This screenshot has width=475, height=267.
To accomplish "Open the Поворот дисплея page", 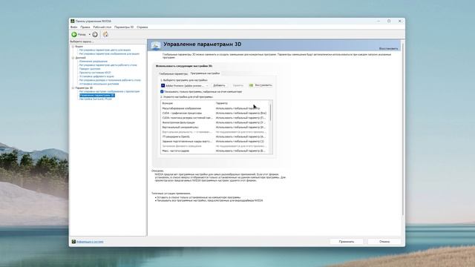I will click(90, 69).
